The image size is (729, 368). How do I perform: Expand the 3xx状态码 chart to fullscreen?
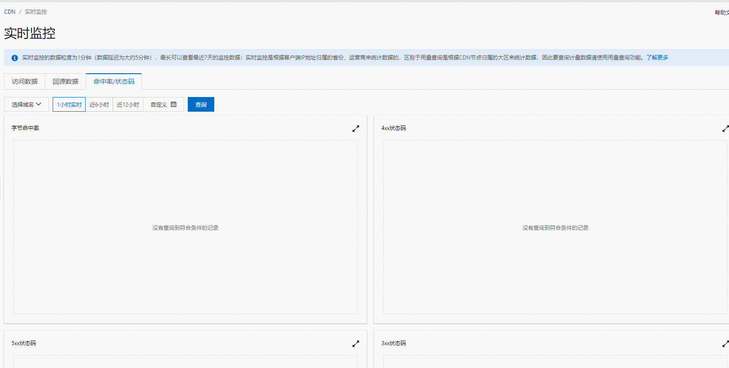coord(725,344)
